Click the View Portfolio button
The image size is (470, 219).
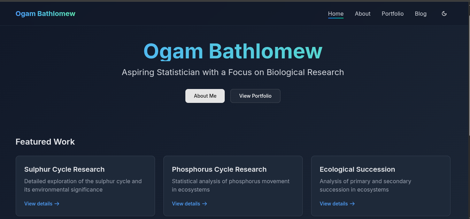pyautogui.click(x=255, y=96)
